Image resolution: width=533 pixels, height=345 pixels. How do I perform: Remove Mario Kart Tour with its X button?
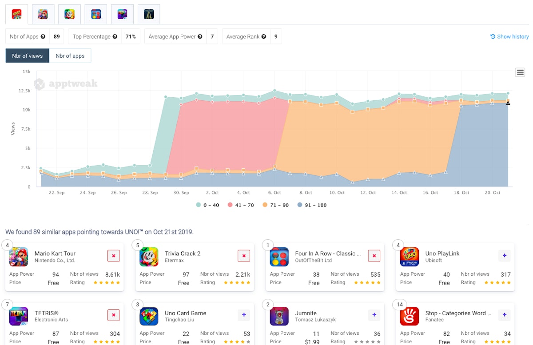click(113, 256)
